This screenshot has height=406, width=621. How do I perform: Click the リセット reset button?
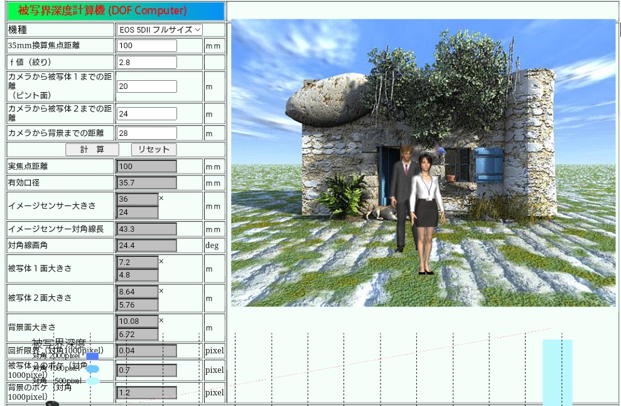click(x=154, y=149)
